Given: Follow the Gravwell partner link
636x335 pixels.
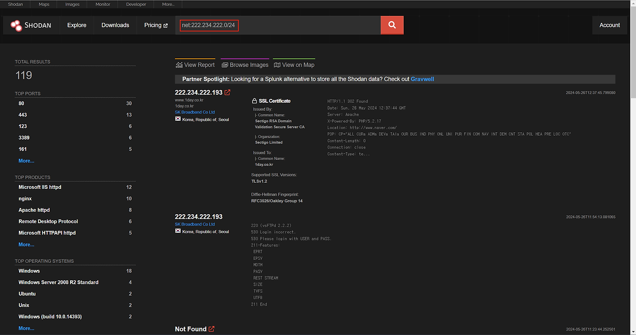Looking at the screenshot, I should 422,79.
